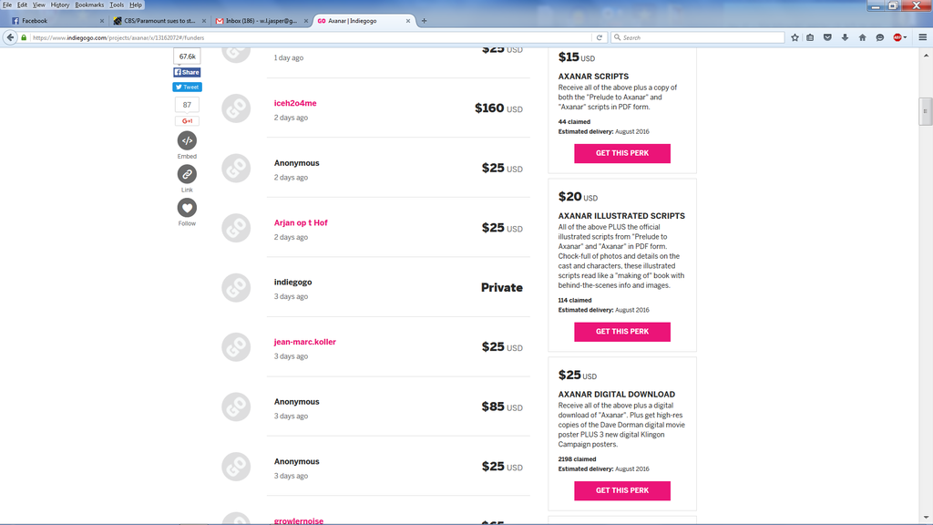
Task: Go to Firefox Home icon
Action: click(862, 37)
